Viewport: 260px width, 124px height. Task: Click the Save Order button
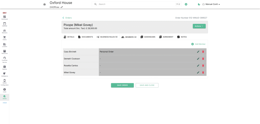point(122,85)
